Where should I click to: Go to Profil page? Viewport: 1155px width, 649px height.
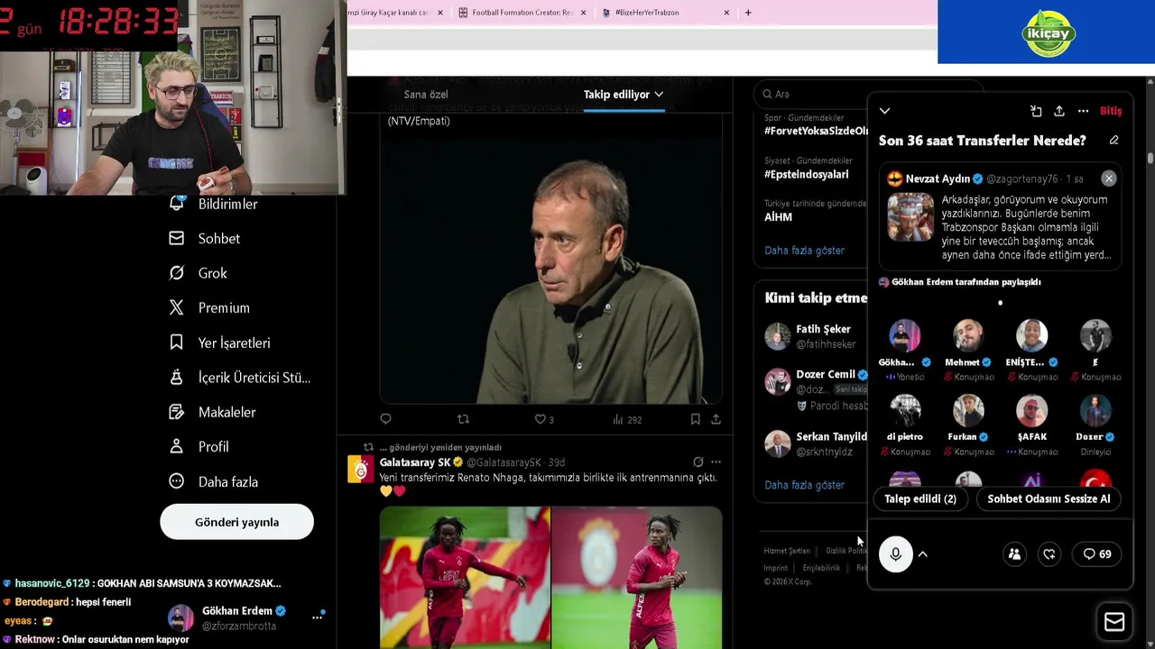coord(199,447)
